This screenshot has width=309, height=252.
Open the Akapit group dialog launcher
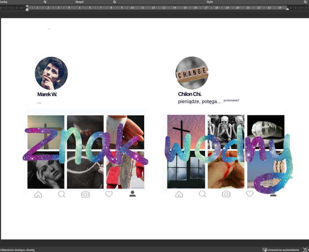coord(114,2)
